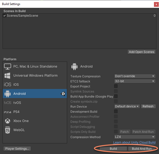Select the Xbox One platform icon
Screen dimensions: 159x154
(8, 121)
